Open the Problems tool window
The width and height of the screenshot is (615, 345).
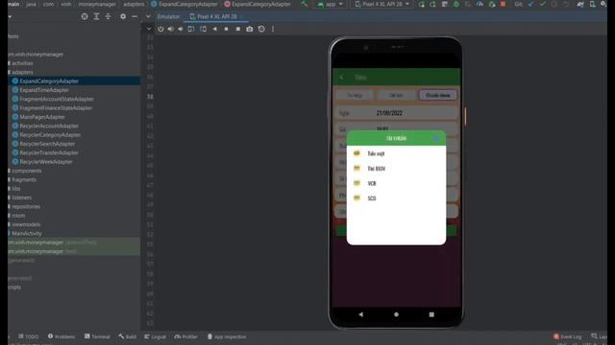coord(61,336)
